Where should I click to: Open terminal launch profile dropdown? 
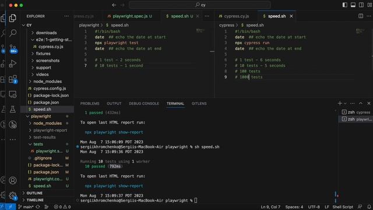345,103
